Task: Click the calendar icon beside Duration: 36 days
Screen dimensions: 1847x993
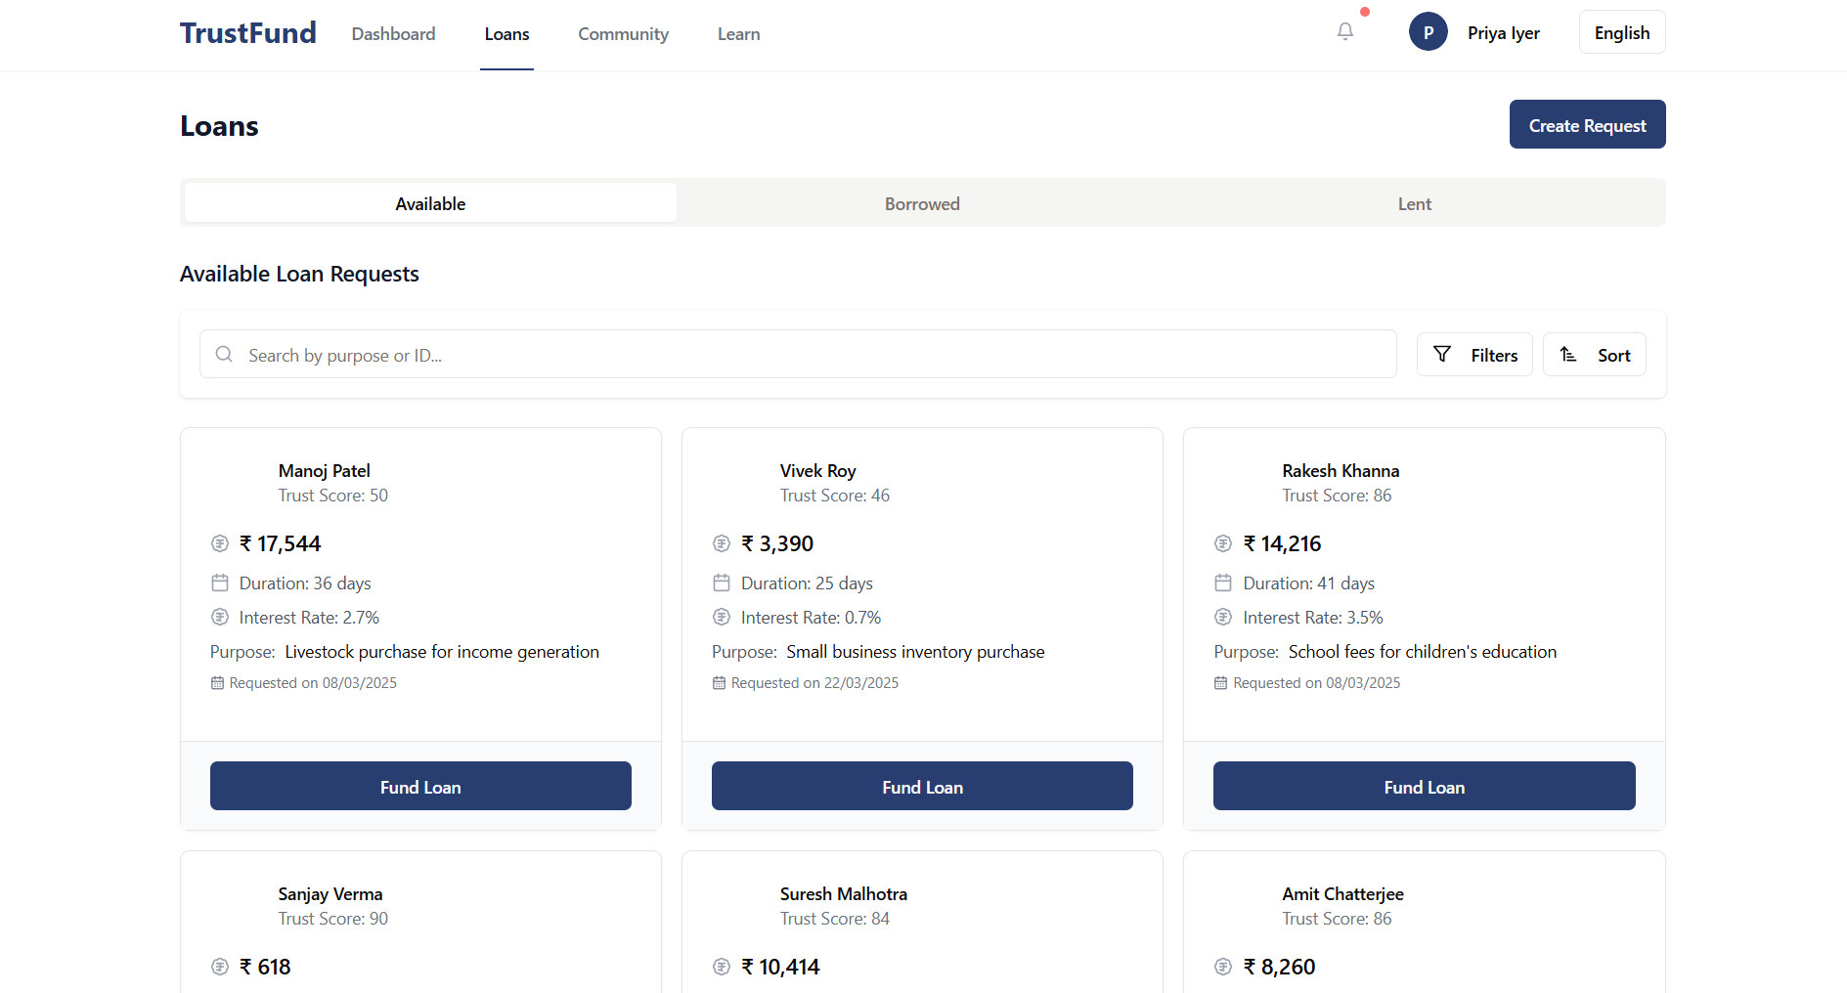Action: [220, 583]
